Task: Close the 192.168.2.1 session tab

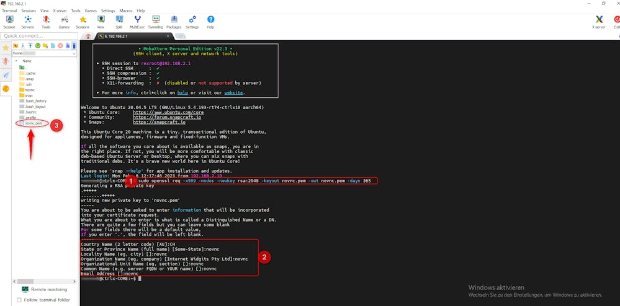Action: point(168,36)
